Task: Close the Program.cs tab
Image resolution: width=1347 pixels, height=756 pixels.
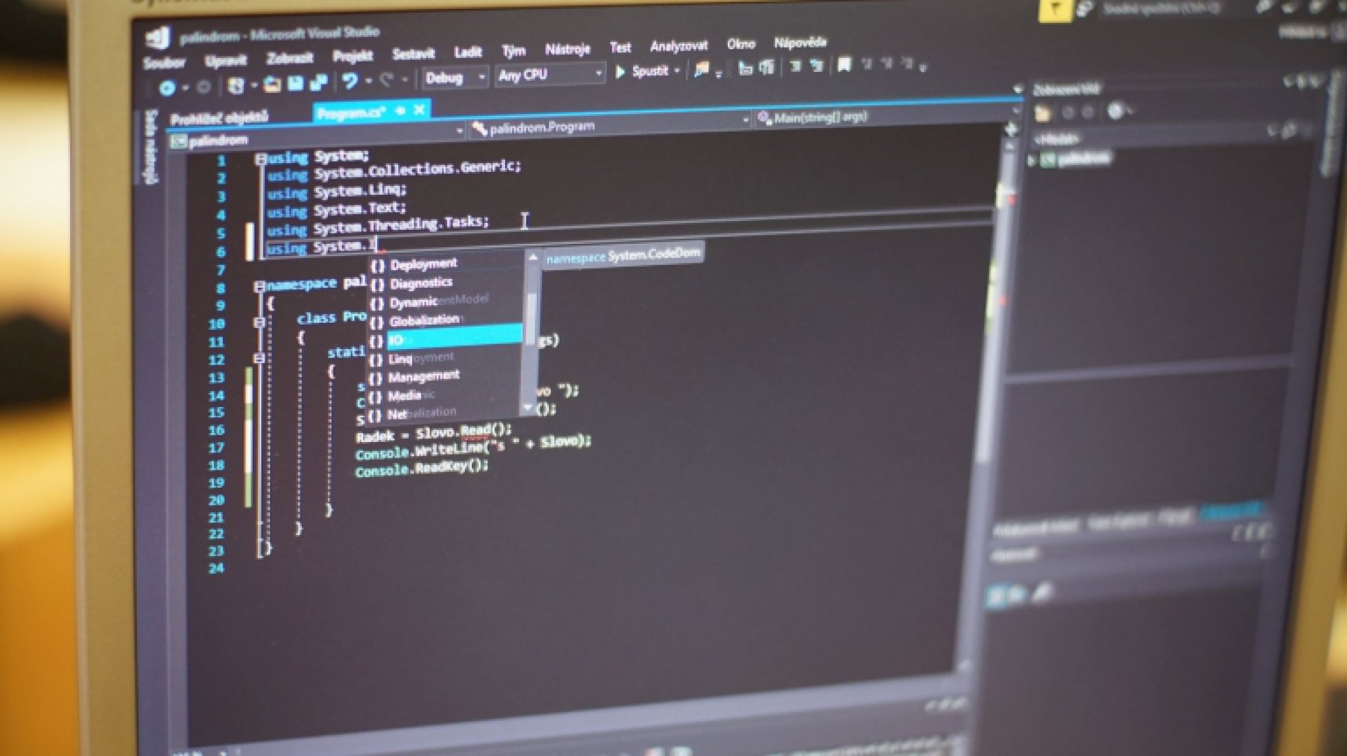Action: coord(420,110)
